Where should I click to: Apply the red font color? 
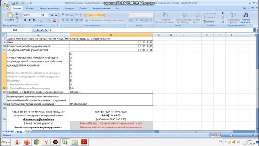pos(54,20)
